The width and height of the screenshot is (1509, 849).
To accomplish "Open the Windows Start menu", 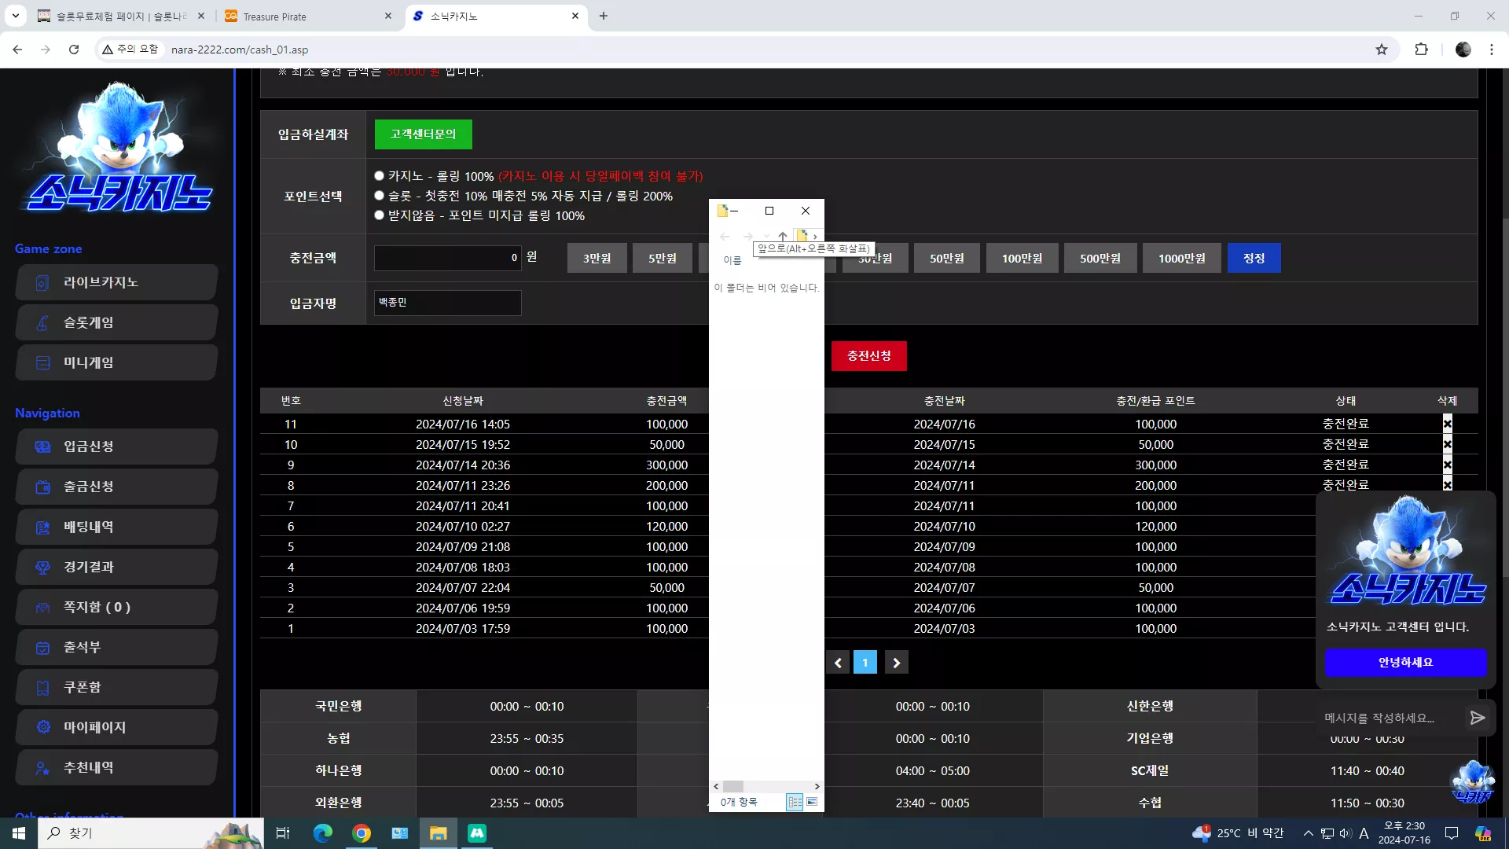I will click(x=19, y=833).
